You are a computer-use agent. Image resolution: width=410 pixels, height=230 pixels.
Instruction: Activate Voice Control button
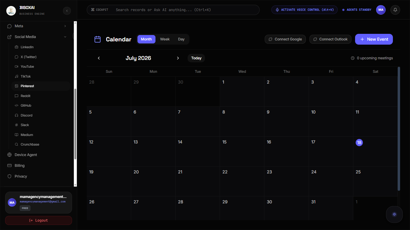coord(304,10)
